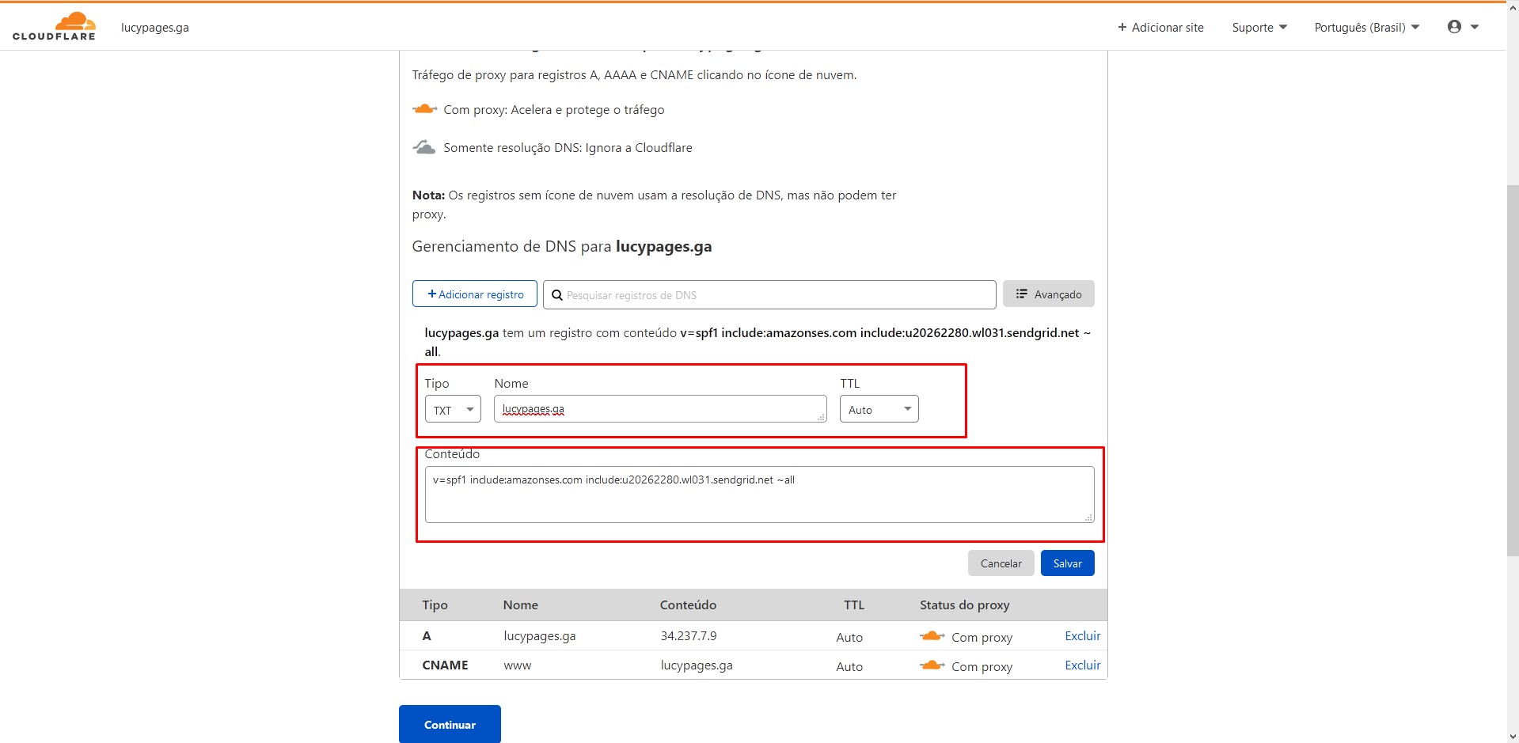Viewport: 1519px width, 743px height.
Task: Click the Adicionar registro button
Action: coord(475,294)
